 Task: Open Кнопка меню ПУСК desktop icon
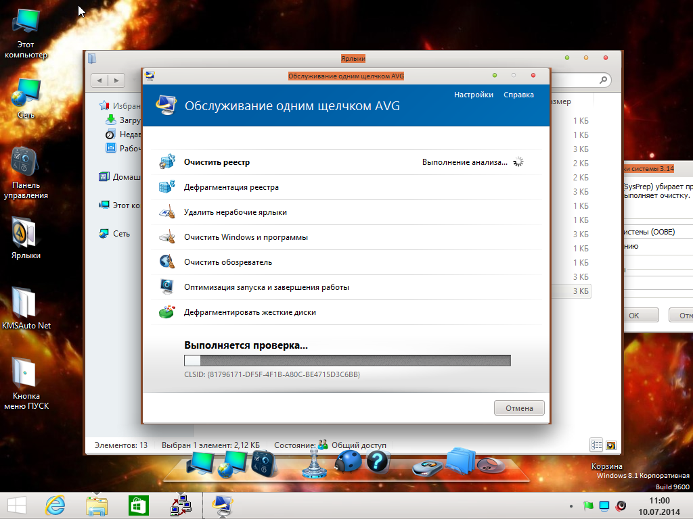[26, 383]
